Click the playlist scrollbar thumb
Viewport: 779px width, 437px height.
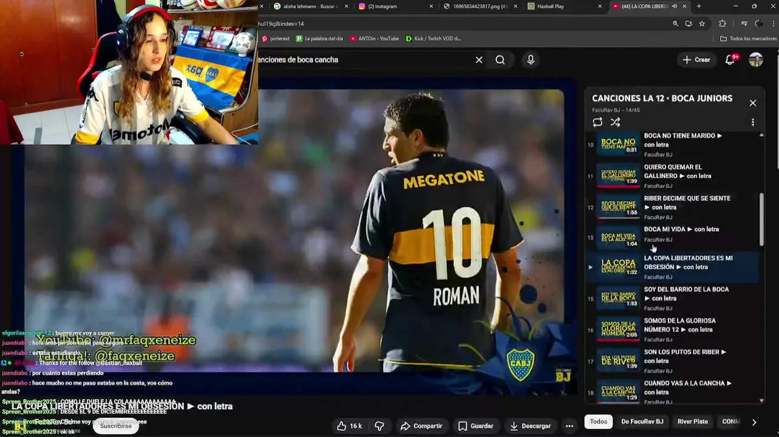coord(761,220)
